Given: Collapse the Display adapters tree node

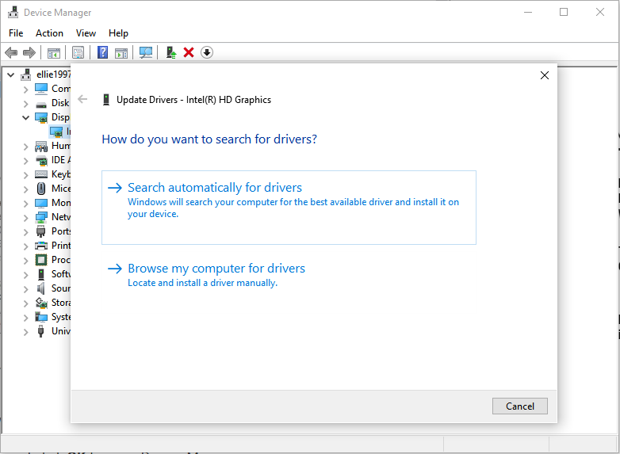Looking at the screenshot, I should tap(26, 117).
